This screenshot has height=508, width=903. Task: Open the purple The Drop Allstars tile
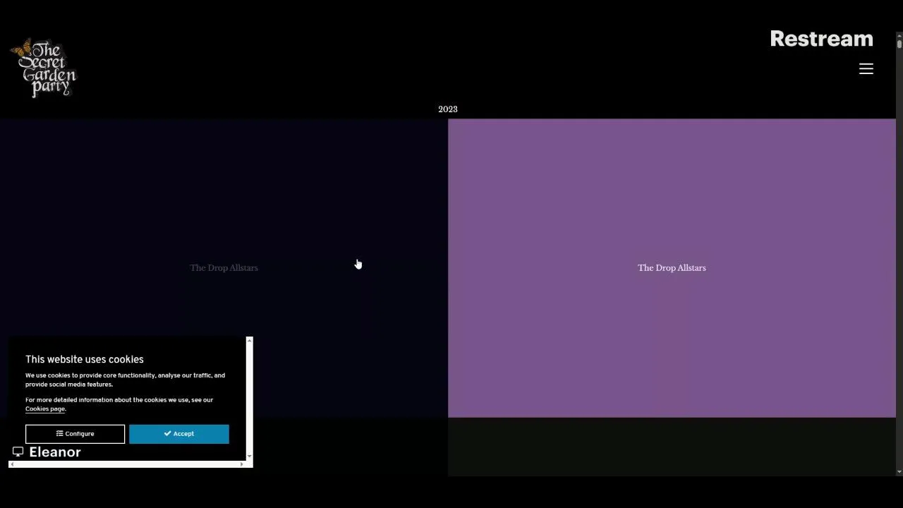pyautogui.click(x=672, y=268)
